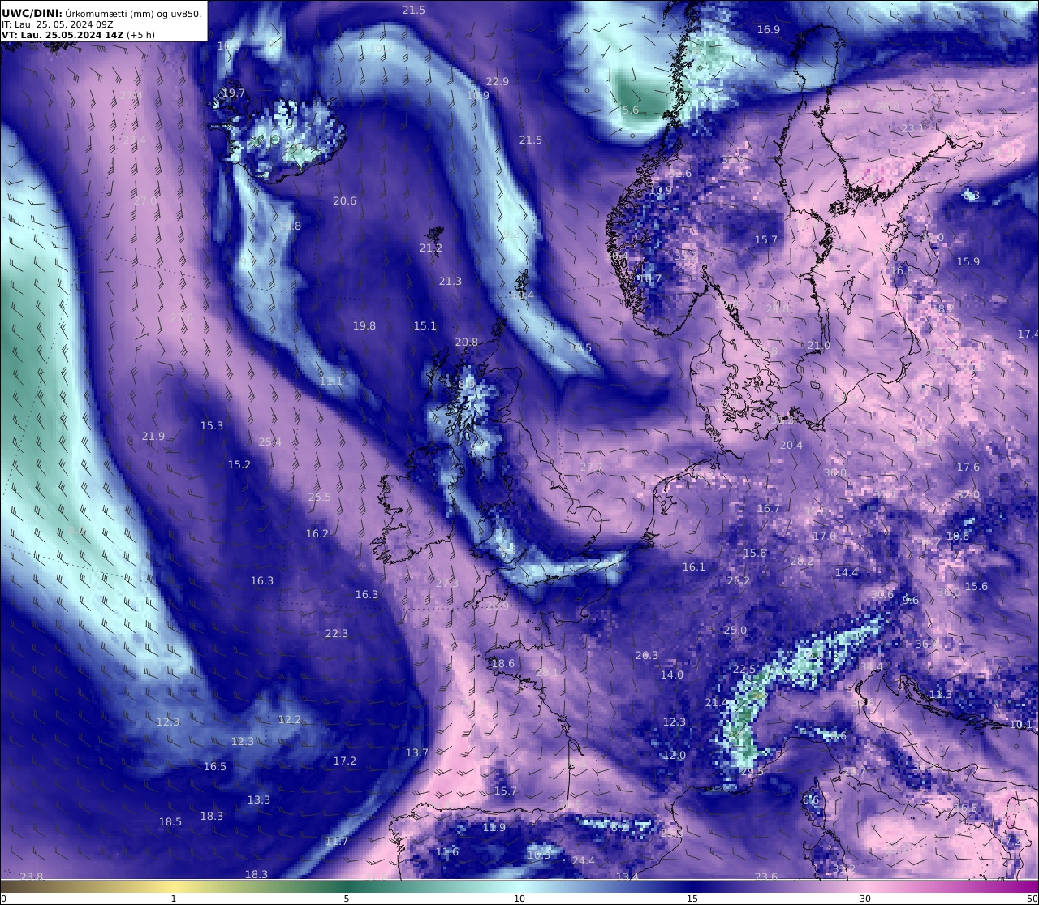Click the color scale tick label 30
This screenshot has height=905, width=1039.
(x=865, y=899)
